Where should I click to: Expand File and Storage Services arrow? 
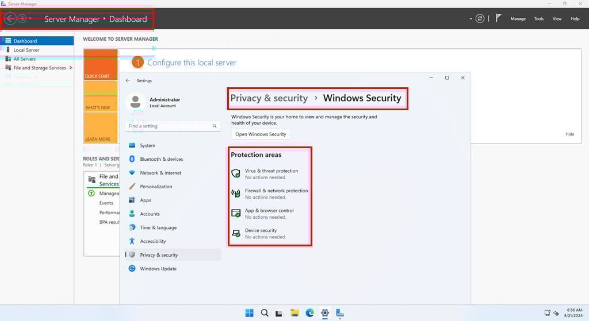71,68
